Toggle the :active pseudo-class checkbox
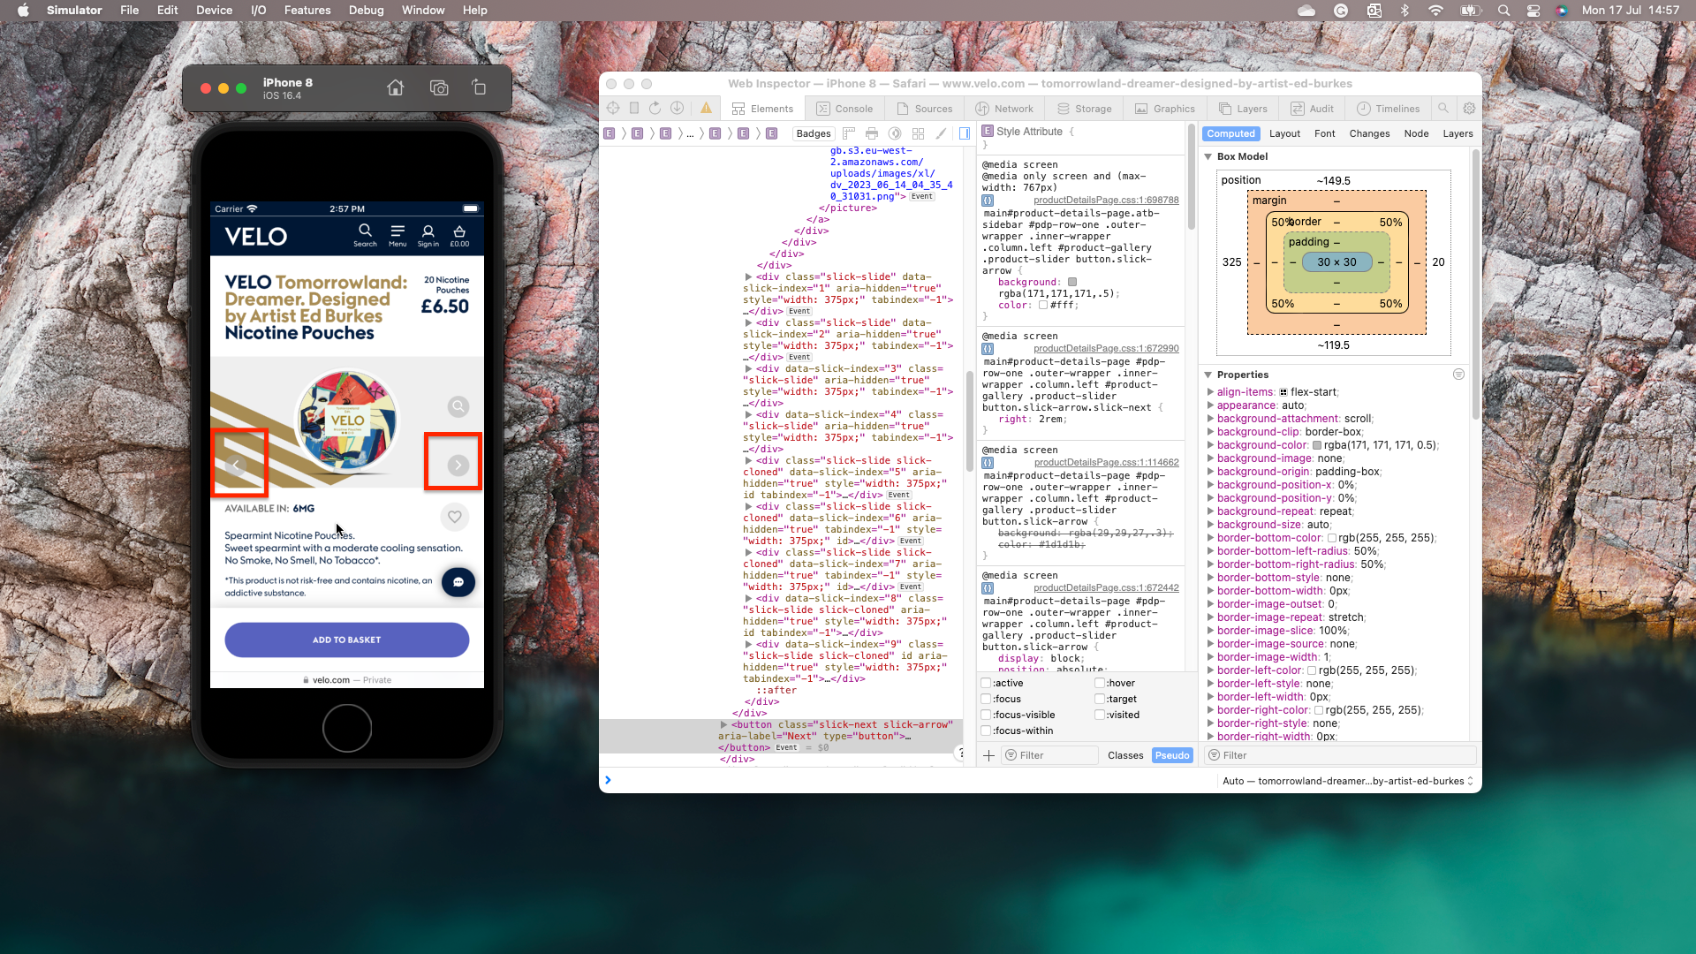The width and height of the screenshot is (1696, 954). point(986,683)
